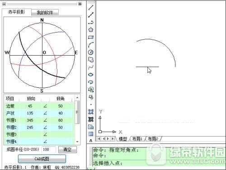Open the Gradient fill tool
This screenshot has width=226, height=170.
(x=91, y=119)
